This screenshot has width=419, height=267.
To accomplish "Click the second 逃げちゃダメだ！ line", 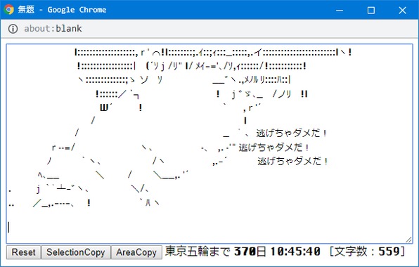I will pyautogui.click(x=274, y=148).
